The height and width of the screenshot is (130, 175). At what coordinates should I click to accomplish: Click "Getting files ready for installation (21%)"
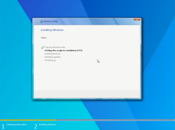click(x=63, y=51)
